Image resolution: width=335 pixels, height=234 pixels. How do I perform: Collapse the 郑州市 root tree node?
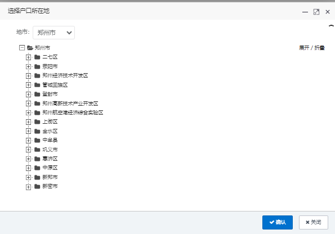(x=22, y=48)
